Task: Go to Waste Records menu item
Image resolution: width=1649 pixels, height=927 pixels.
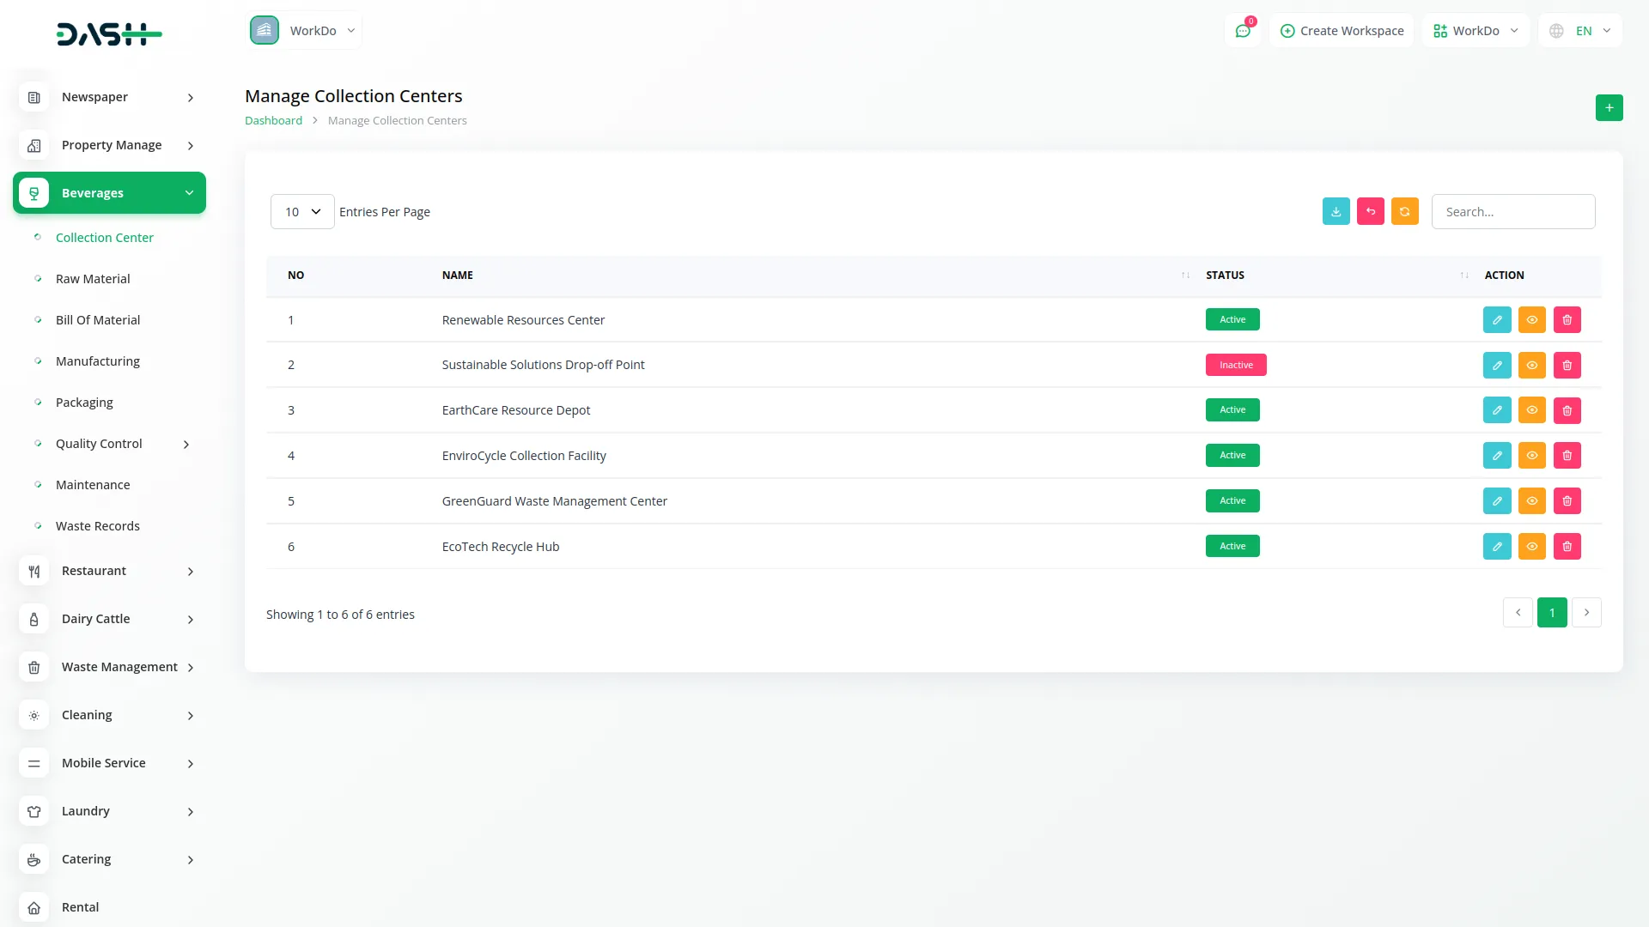Action: [97, 526]
